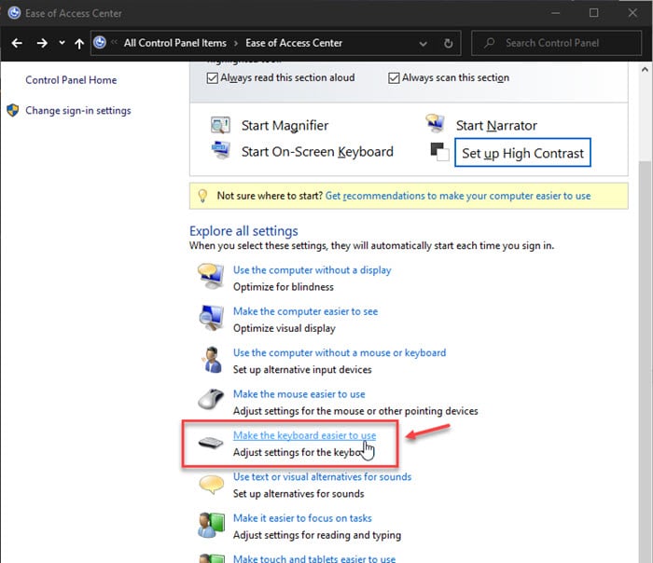653x563 pixels.
Task: Start Narrator
Action: coord(496,125)
